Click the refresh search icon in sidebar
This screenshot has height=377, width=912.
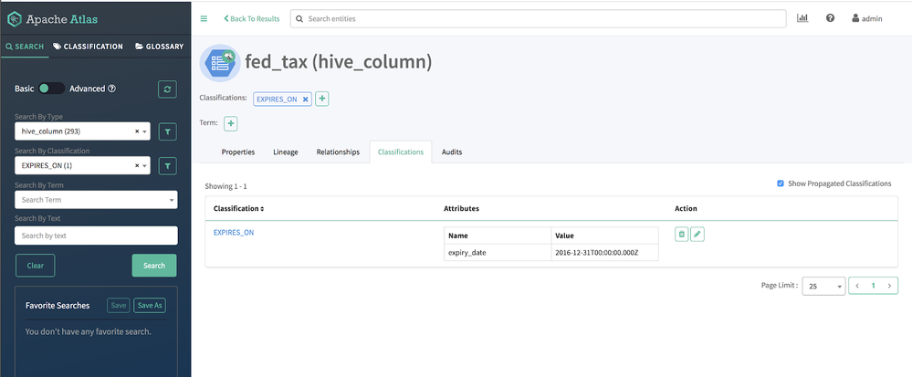(x=167, y=89)
